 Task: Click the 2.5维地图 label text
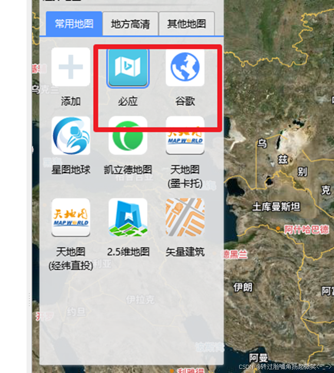pyautogui.click(x=128, y=252)
